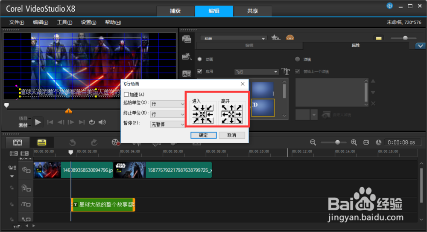This screenshot has width=427, height=232.
Task: Open the 工具(T) menu
Action: tap(64, 22)
